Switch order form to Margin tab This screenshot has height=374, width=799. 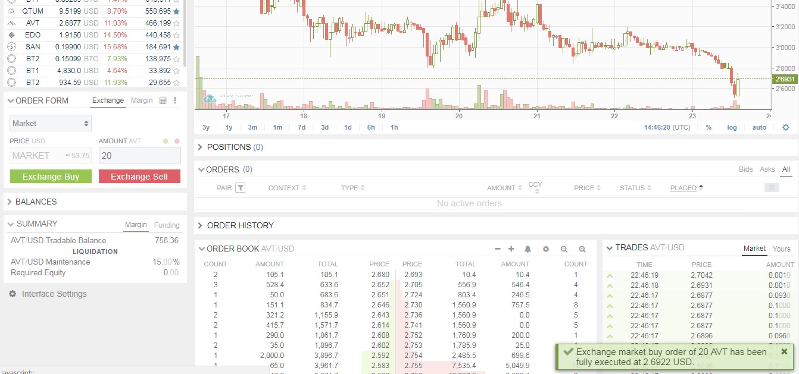tap(142, 100)
